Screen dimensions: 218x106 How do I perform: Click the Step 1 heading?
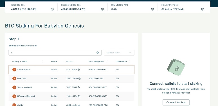pos(14,39)
